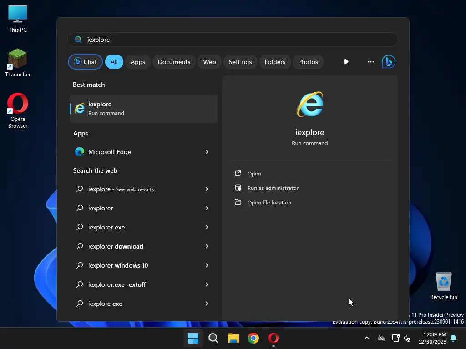Click the Windows Start button on taskbar
Screen dimensions: 466x349
tap(193, 338)
